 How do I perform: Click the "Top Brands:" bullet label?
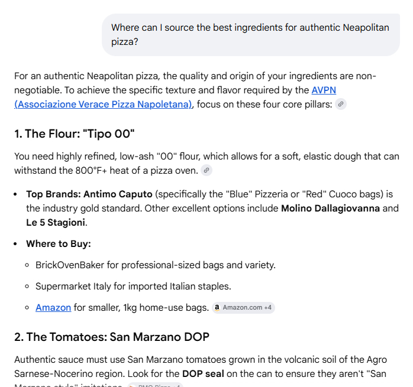click(53, 194)
